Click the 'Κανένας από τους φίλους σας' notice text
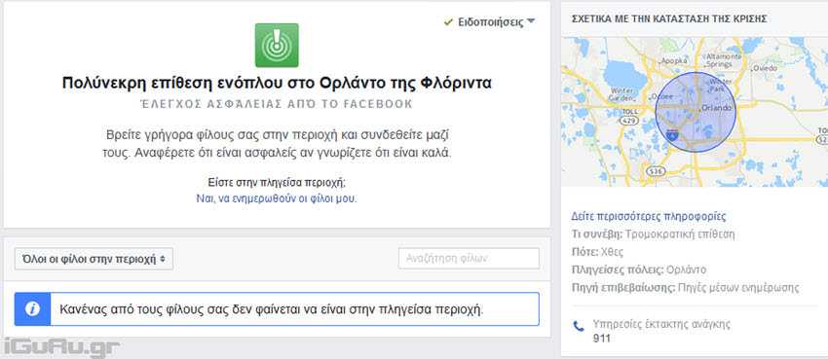This screenshot has height=359, width=828. (x=271, y=309)
